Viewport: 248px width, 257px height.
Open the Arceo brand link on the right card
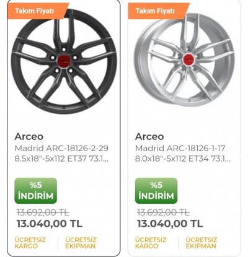(149, 136)
